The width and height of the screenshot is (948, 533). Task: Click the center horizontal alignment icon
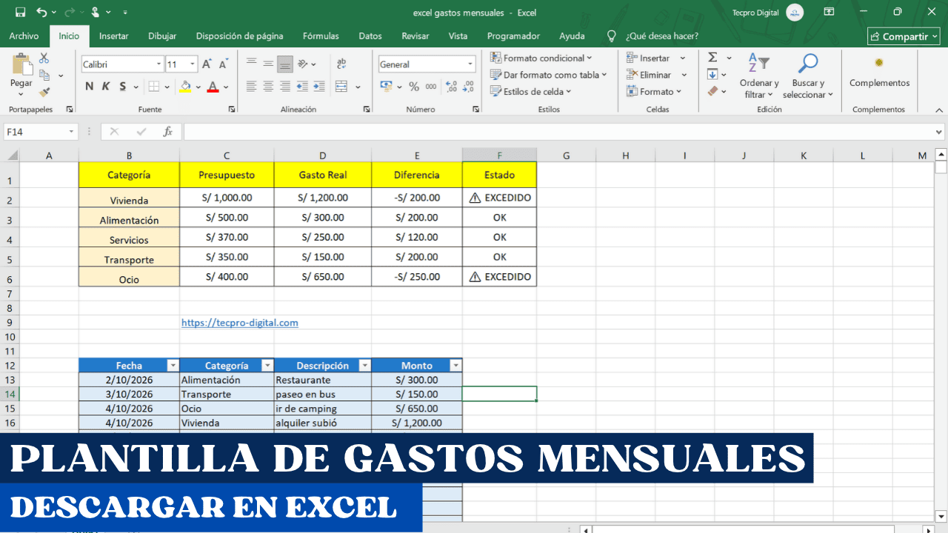[267, 87]
